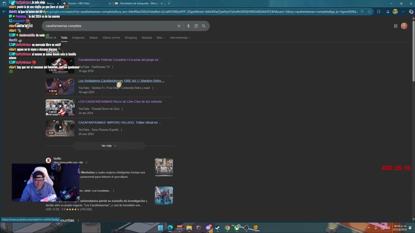Expand the Más search filter dropdown
The width and height of the screenshot is (415, 233).
click(160, 38)
